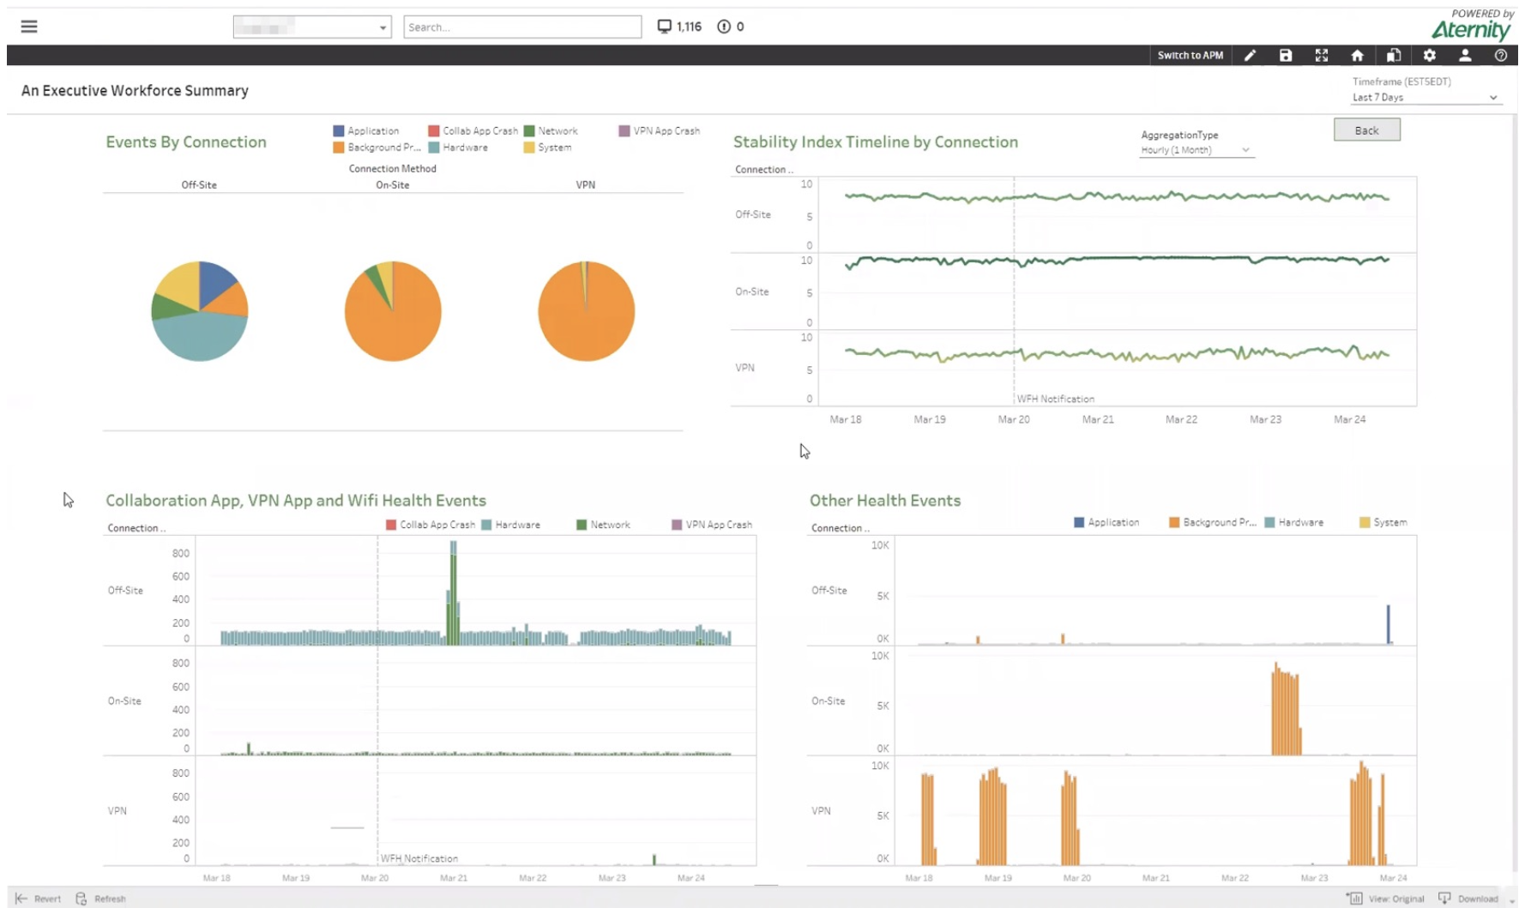
Task: Open the dashboards library icon
Action: pos(1394,55)
